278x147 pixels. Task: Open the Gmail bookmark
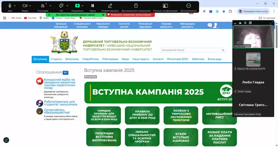(16, 18)
